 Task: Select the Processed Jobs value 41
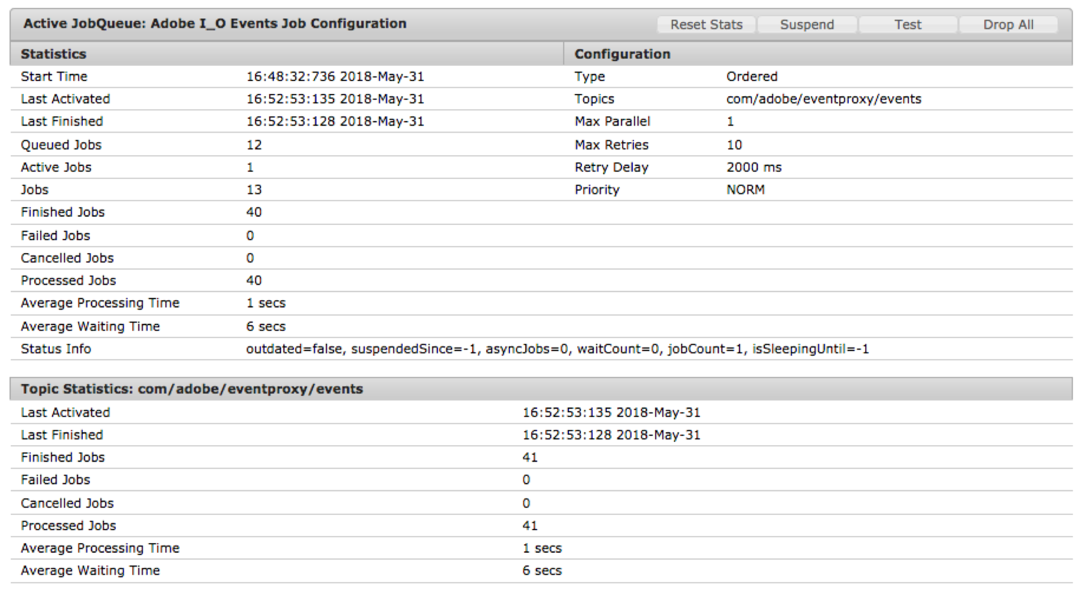[x=530, y=526]
